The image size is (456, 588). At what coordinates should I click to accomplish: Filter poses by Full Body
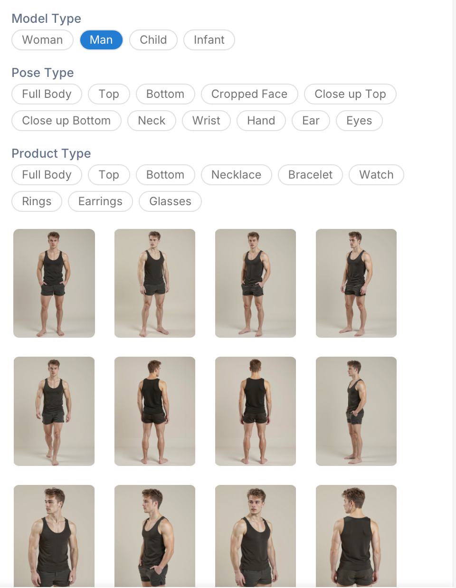[47, 94]
